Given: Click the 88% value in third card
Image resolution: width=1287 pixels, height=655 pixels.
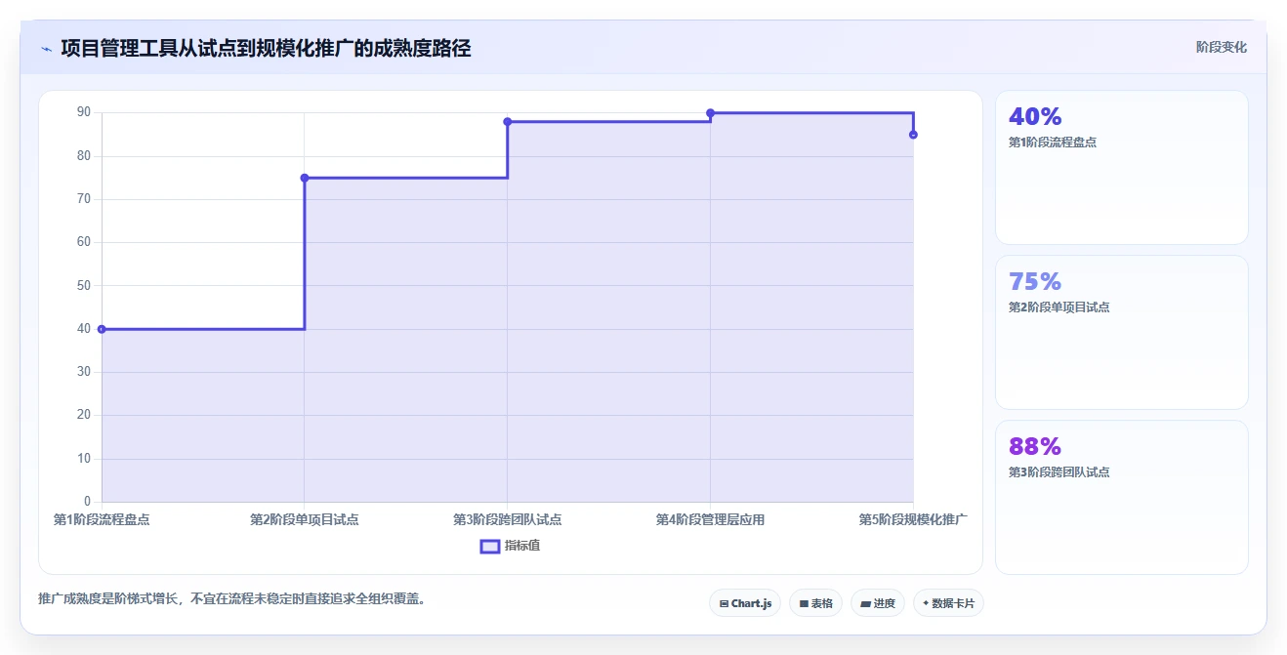Looking at the screenshot, I should point(1035,447).
